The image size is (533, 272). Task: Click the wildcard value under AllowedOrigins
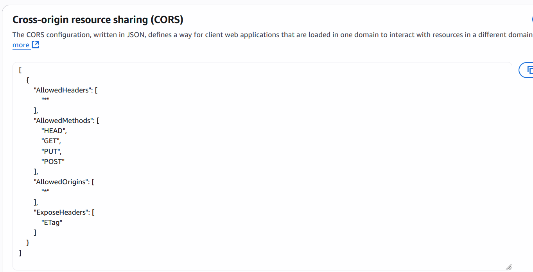coord(45,192)
